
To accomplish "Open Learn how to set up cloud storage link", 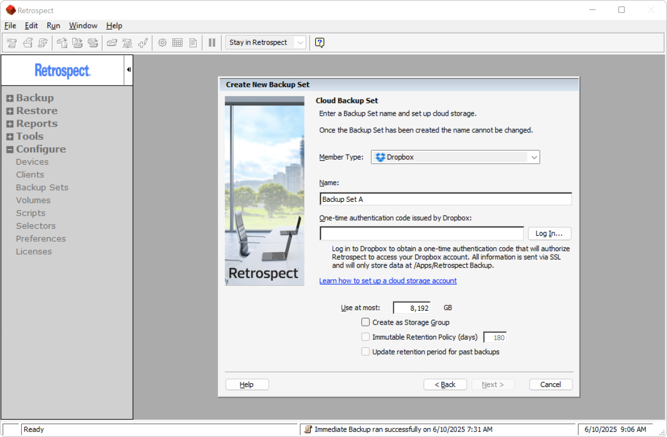I will tap(388, 281).
